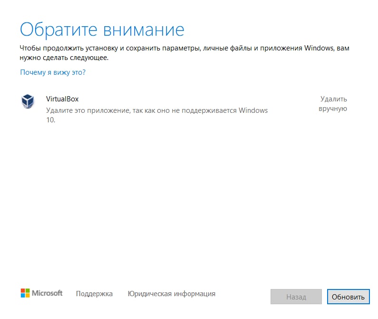Viewport: 378px width, 319px height.
Task: Click 'нужно сделать следующее.' text line
Action: [x=64, y=58]
